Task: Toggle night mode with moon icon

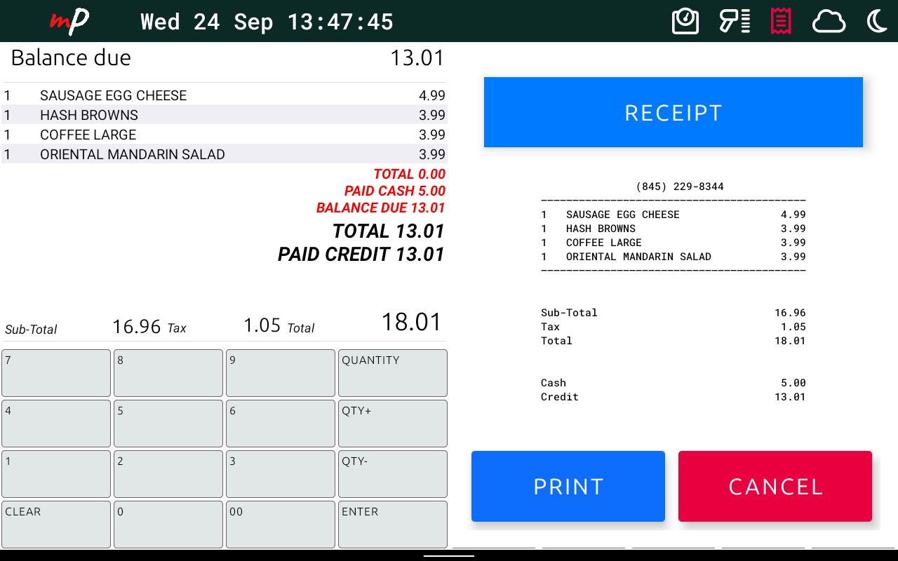Action: pos(877,21)
